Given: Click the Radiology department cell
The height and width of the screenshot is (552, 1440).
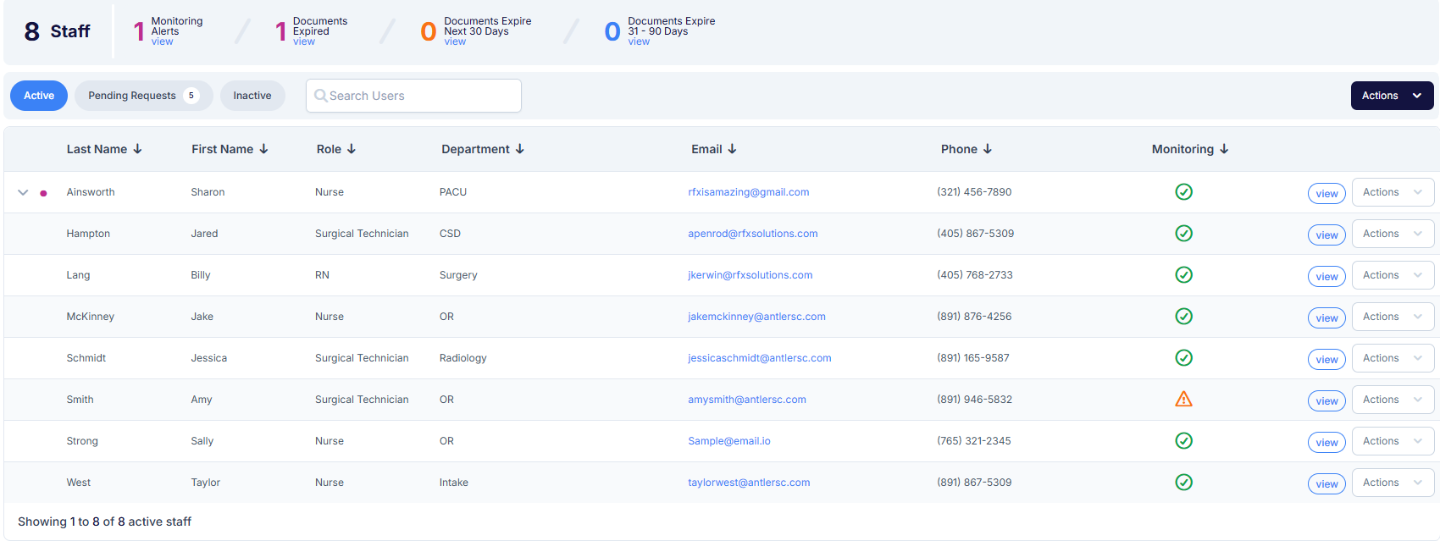Looking at the screenshot, I should tap(462, 358).
